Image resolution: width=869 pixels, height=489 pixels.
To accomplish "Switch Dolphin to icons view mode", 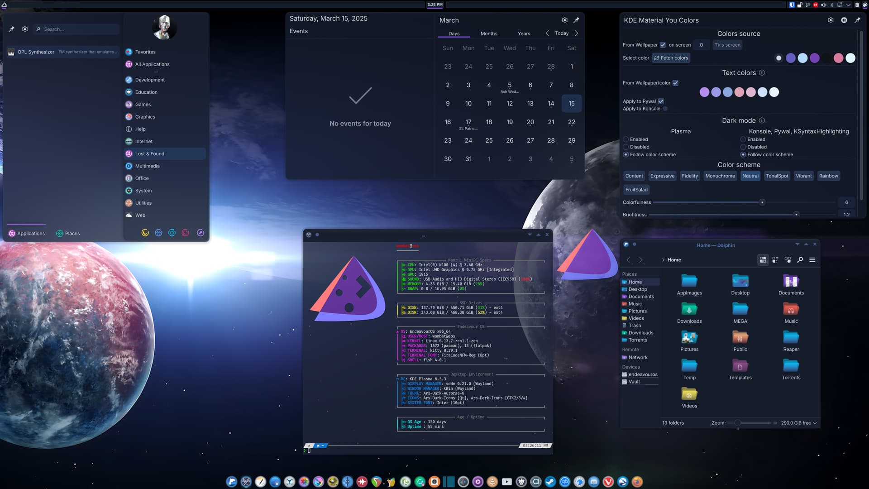I will click(763, 260).
